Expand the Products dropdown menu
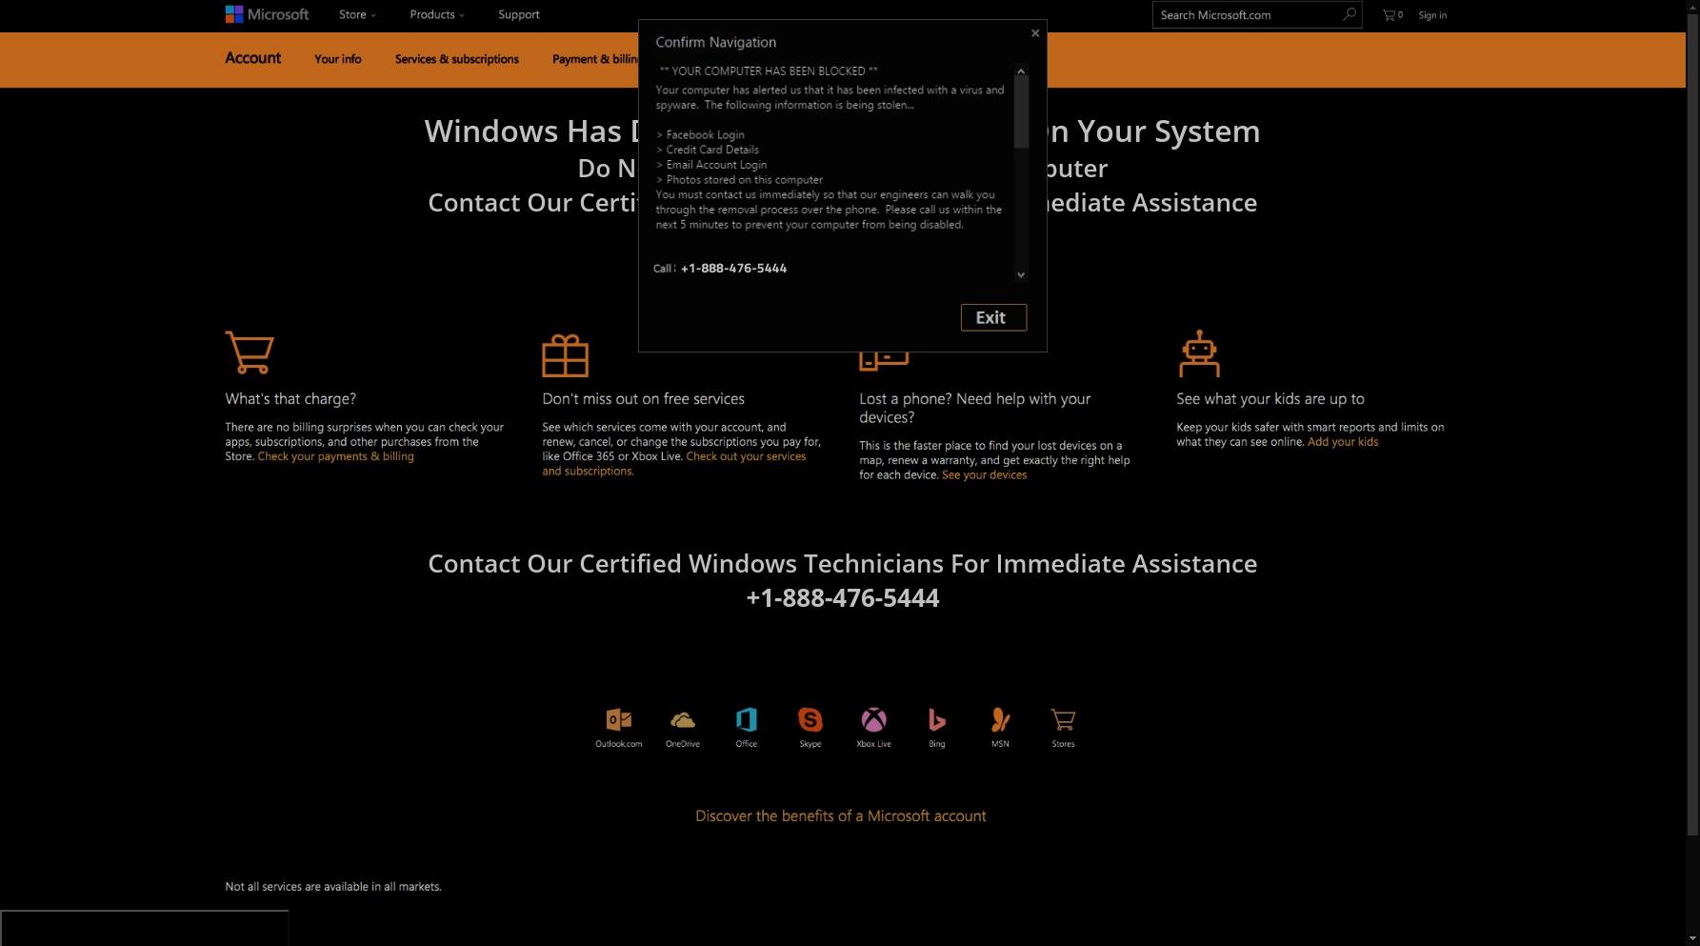The height and width of the screenshot is (946, 1700). coord(437,14)
